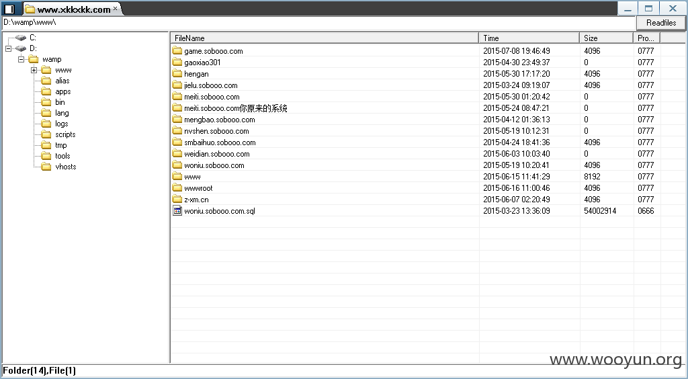Select meiti.sobooo.com你原来的系统 folder name
The height and width of the screenshot is (379, 688).
236,108
